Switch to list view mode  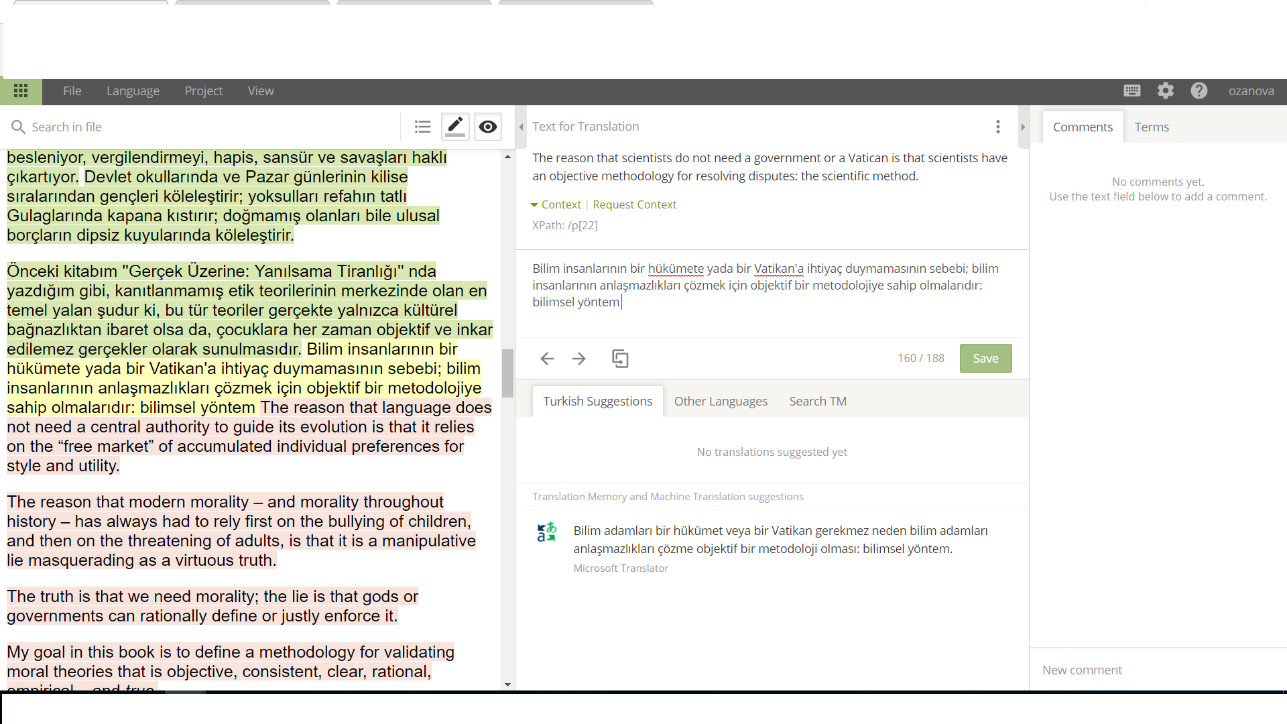pyautogui.click(x=422, y=127)
